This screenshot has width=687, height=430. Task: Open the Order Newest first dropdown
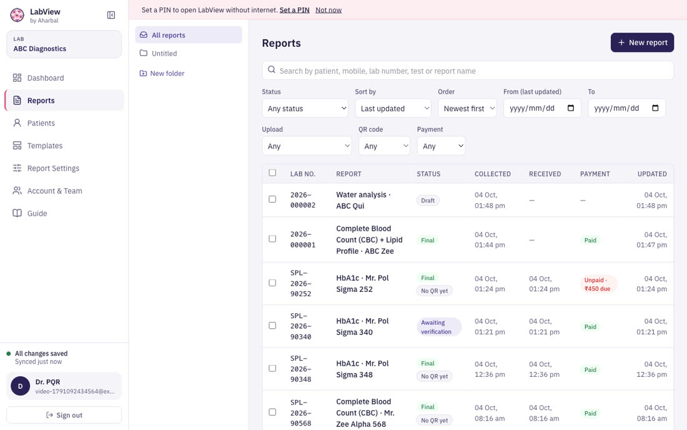pyautogui.click(x=467, y=108)
